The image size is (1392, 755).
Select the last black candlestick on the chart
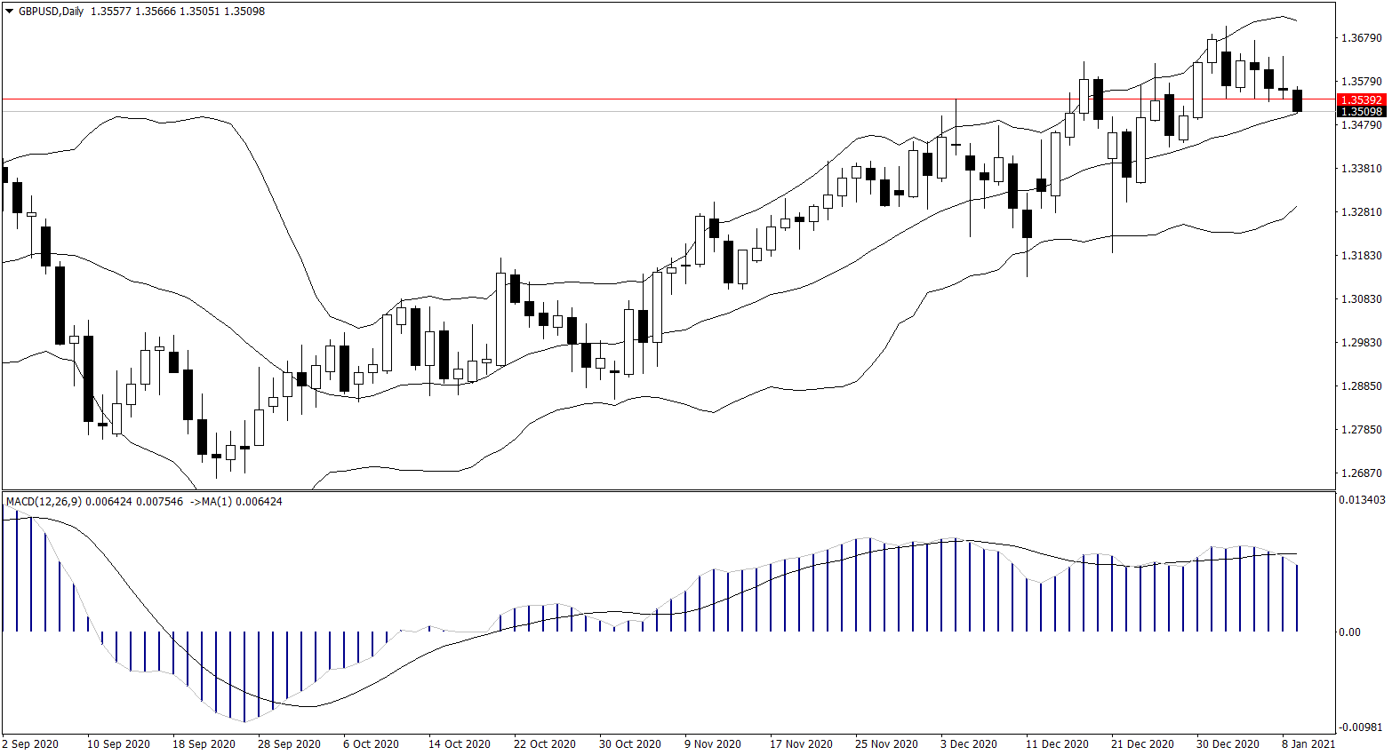click(1298, 100)
